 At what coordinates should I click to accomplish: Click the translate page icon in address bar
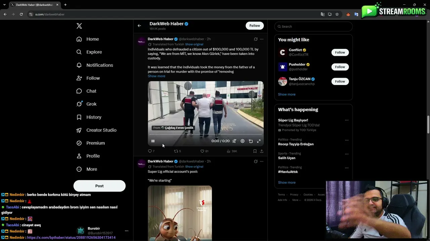322,14
